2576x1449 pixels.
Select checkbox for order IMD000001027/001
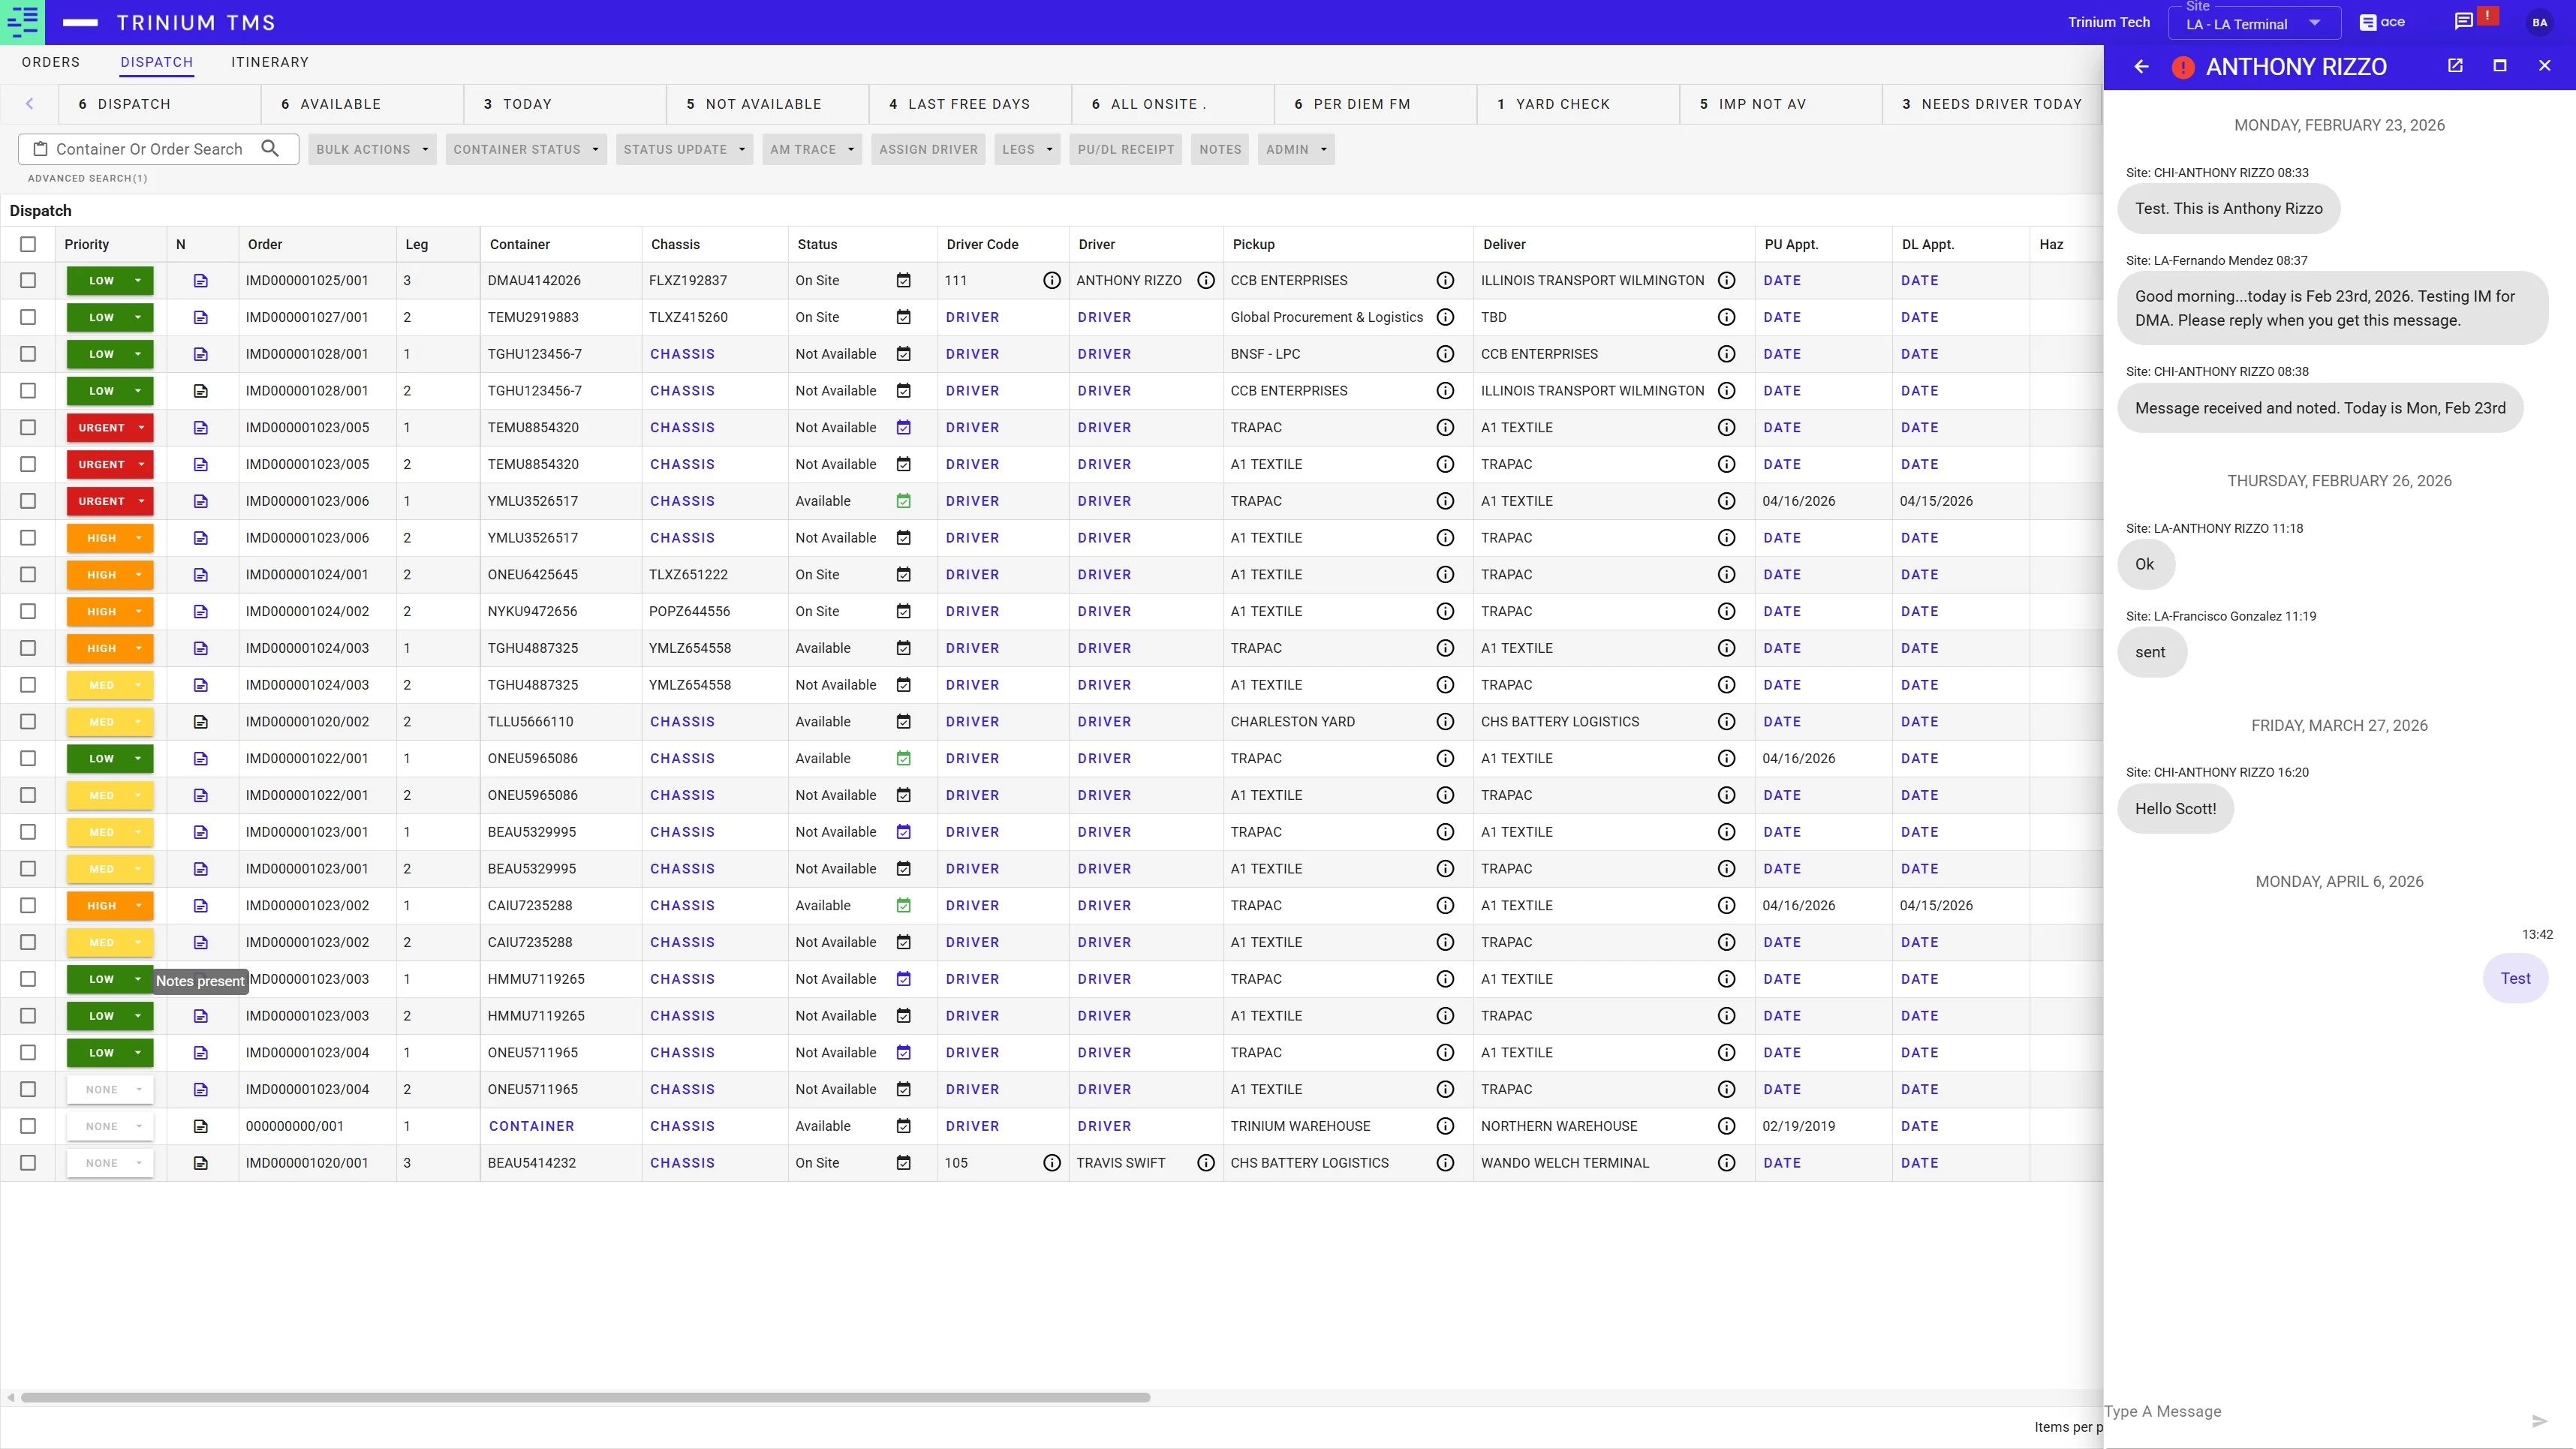(x=28, y=318)
